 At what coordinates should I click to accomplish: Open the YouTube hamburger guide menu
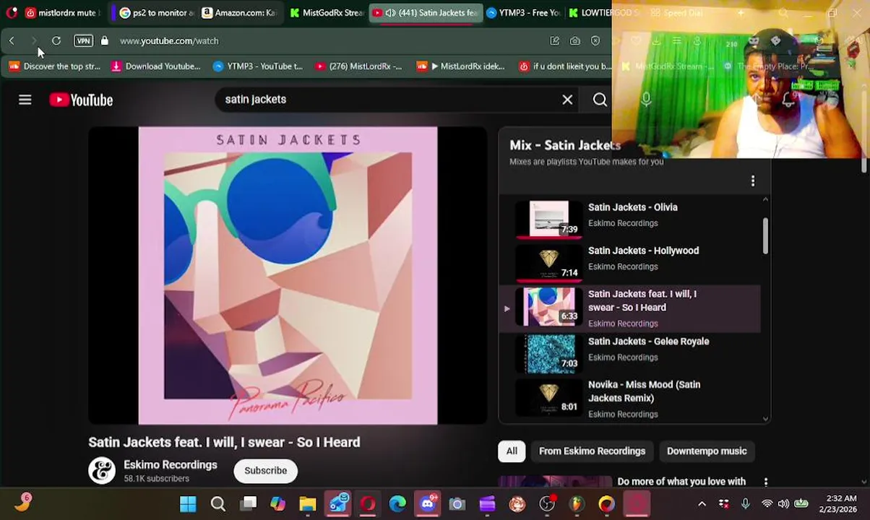tap(25, 100)
